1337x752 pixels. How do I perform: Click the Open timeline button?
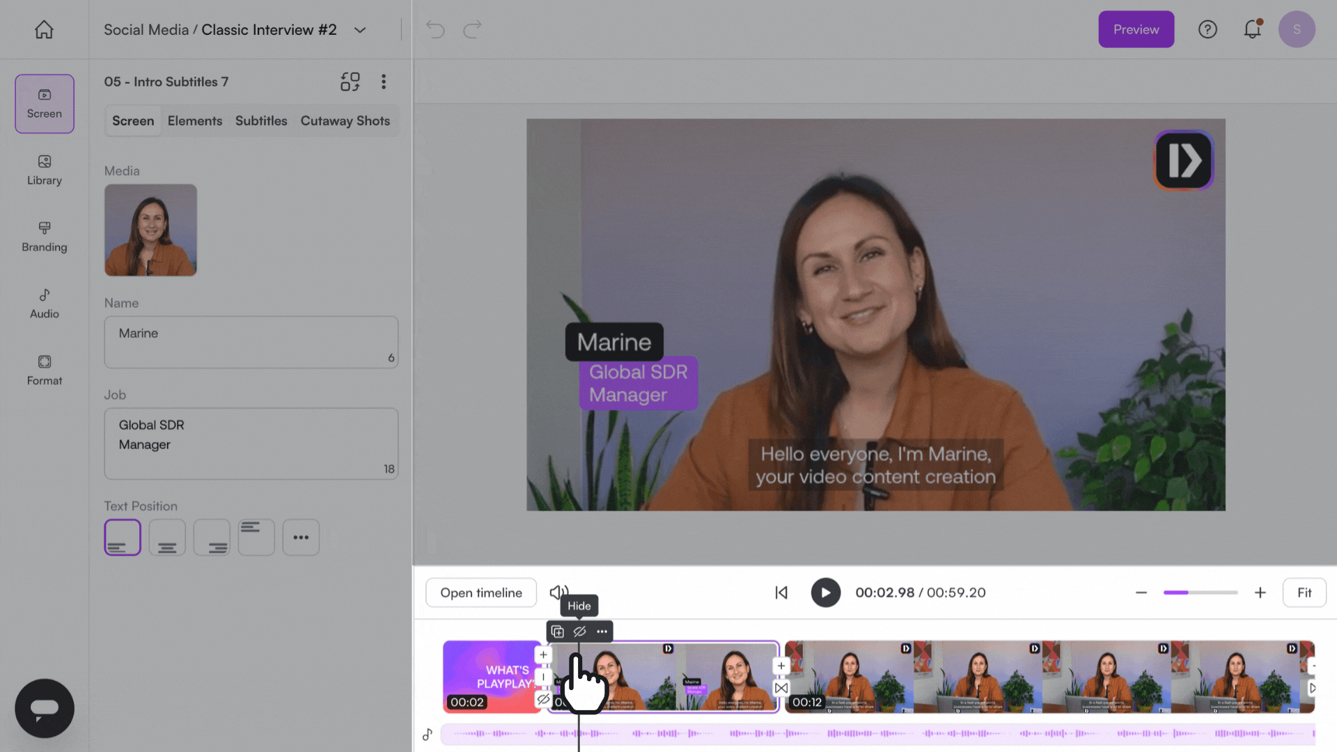point(480,593)
